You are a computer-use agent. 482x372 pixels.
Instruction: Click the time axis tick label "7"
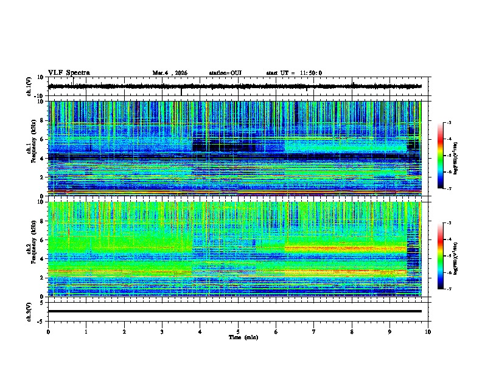click(314, 332)
